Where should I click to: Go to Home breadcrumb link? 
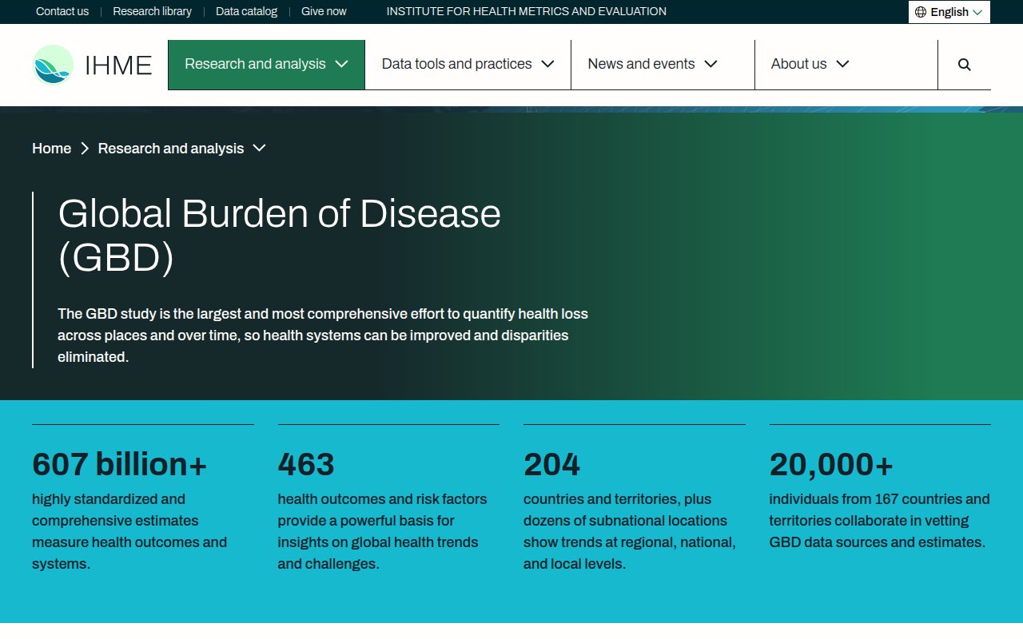point(51,149)
